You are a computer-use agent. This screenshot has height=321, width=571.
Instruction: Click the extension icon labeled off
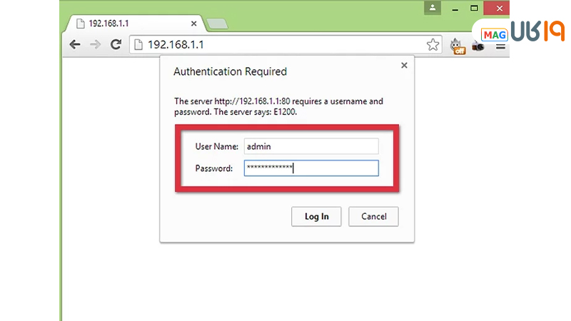[x=457, y=46]
